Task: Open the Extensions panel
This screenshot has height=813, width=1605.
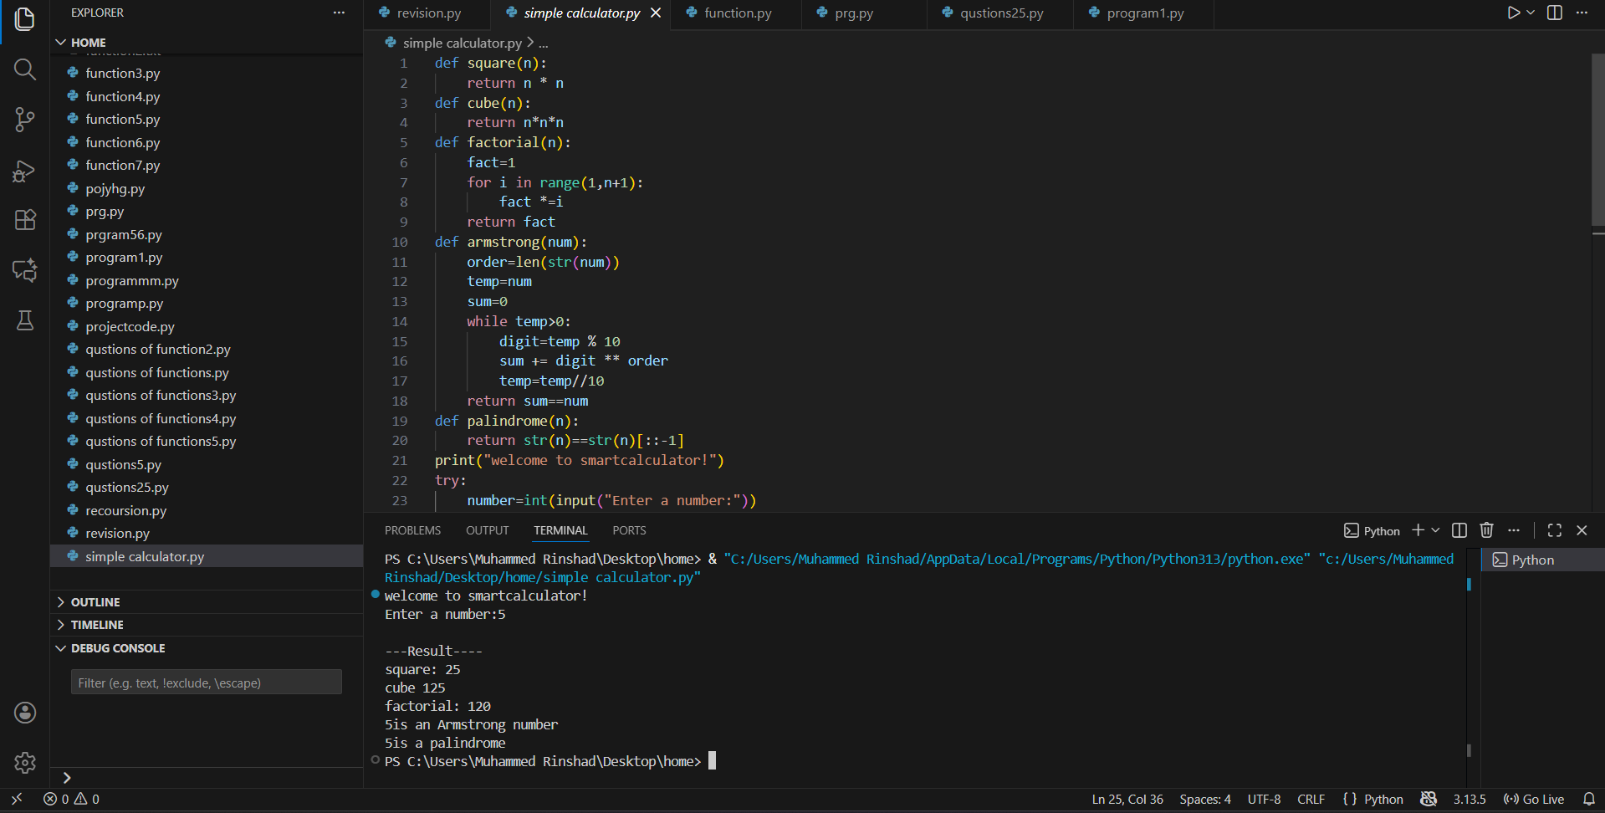Action: tap(24, 220)
